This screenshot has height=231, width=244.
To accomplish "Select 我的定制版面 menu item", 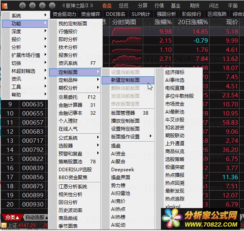I will [75, 24].
